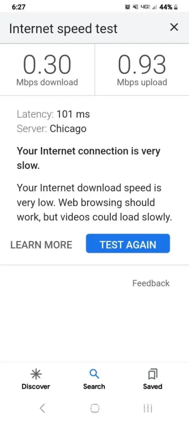Open the LEARN MORE link
The width and height of the screenshot is (189, 421).
tap(41, 245)
